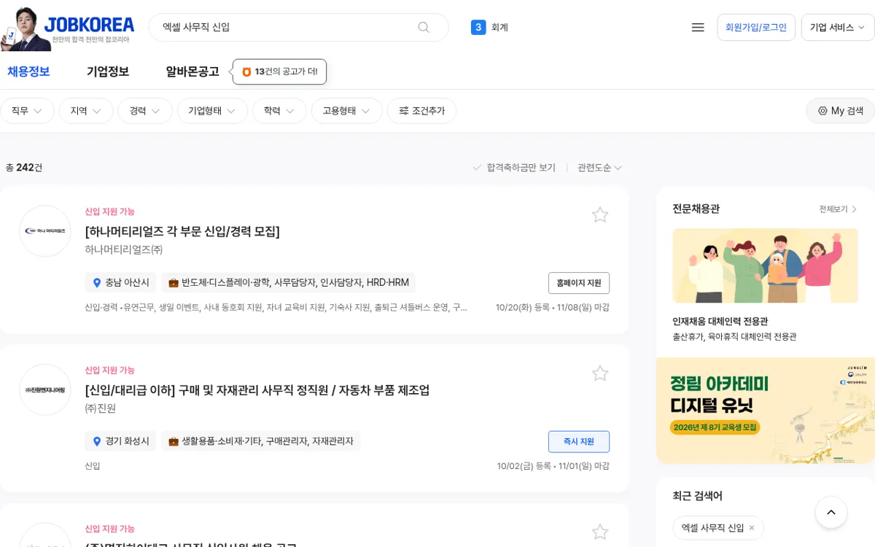Click the 조건추가 filter button
The height and width of the screenshot is (547, 875).
pos(421,111)
